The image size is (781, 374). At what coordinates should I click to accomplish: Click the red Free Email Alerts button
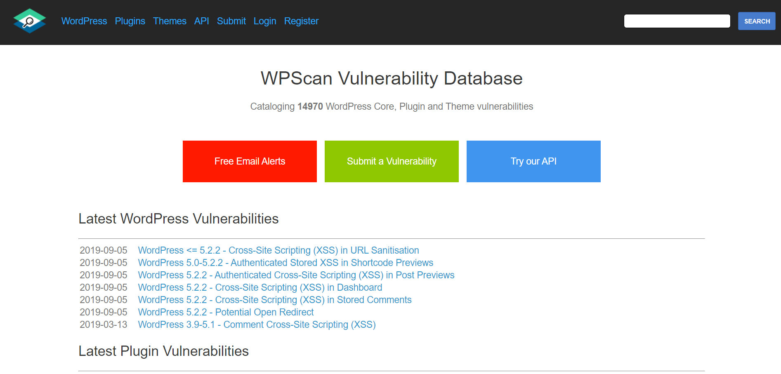250,161
